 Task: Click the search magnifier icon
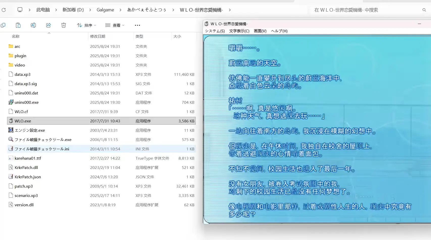(424, 10)
